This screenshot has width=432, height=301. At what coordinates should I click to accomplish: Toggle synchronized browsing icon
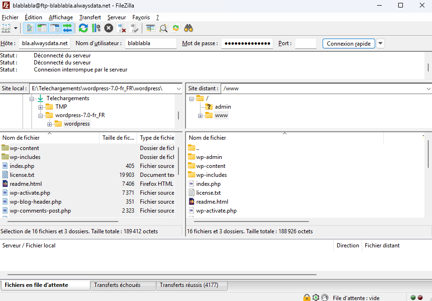[176, 28]
